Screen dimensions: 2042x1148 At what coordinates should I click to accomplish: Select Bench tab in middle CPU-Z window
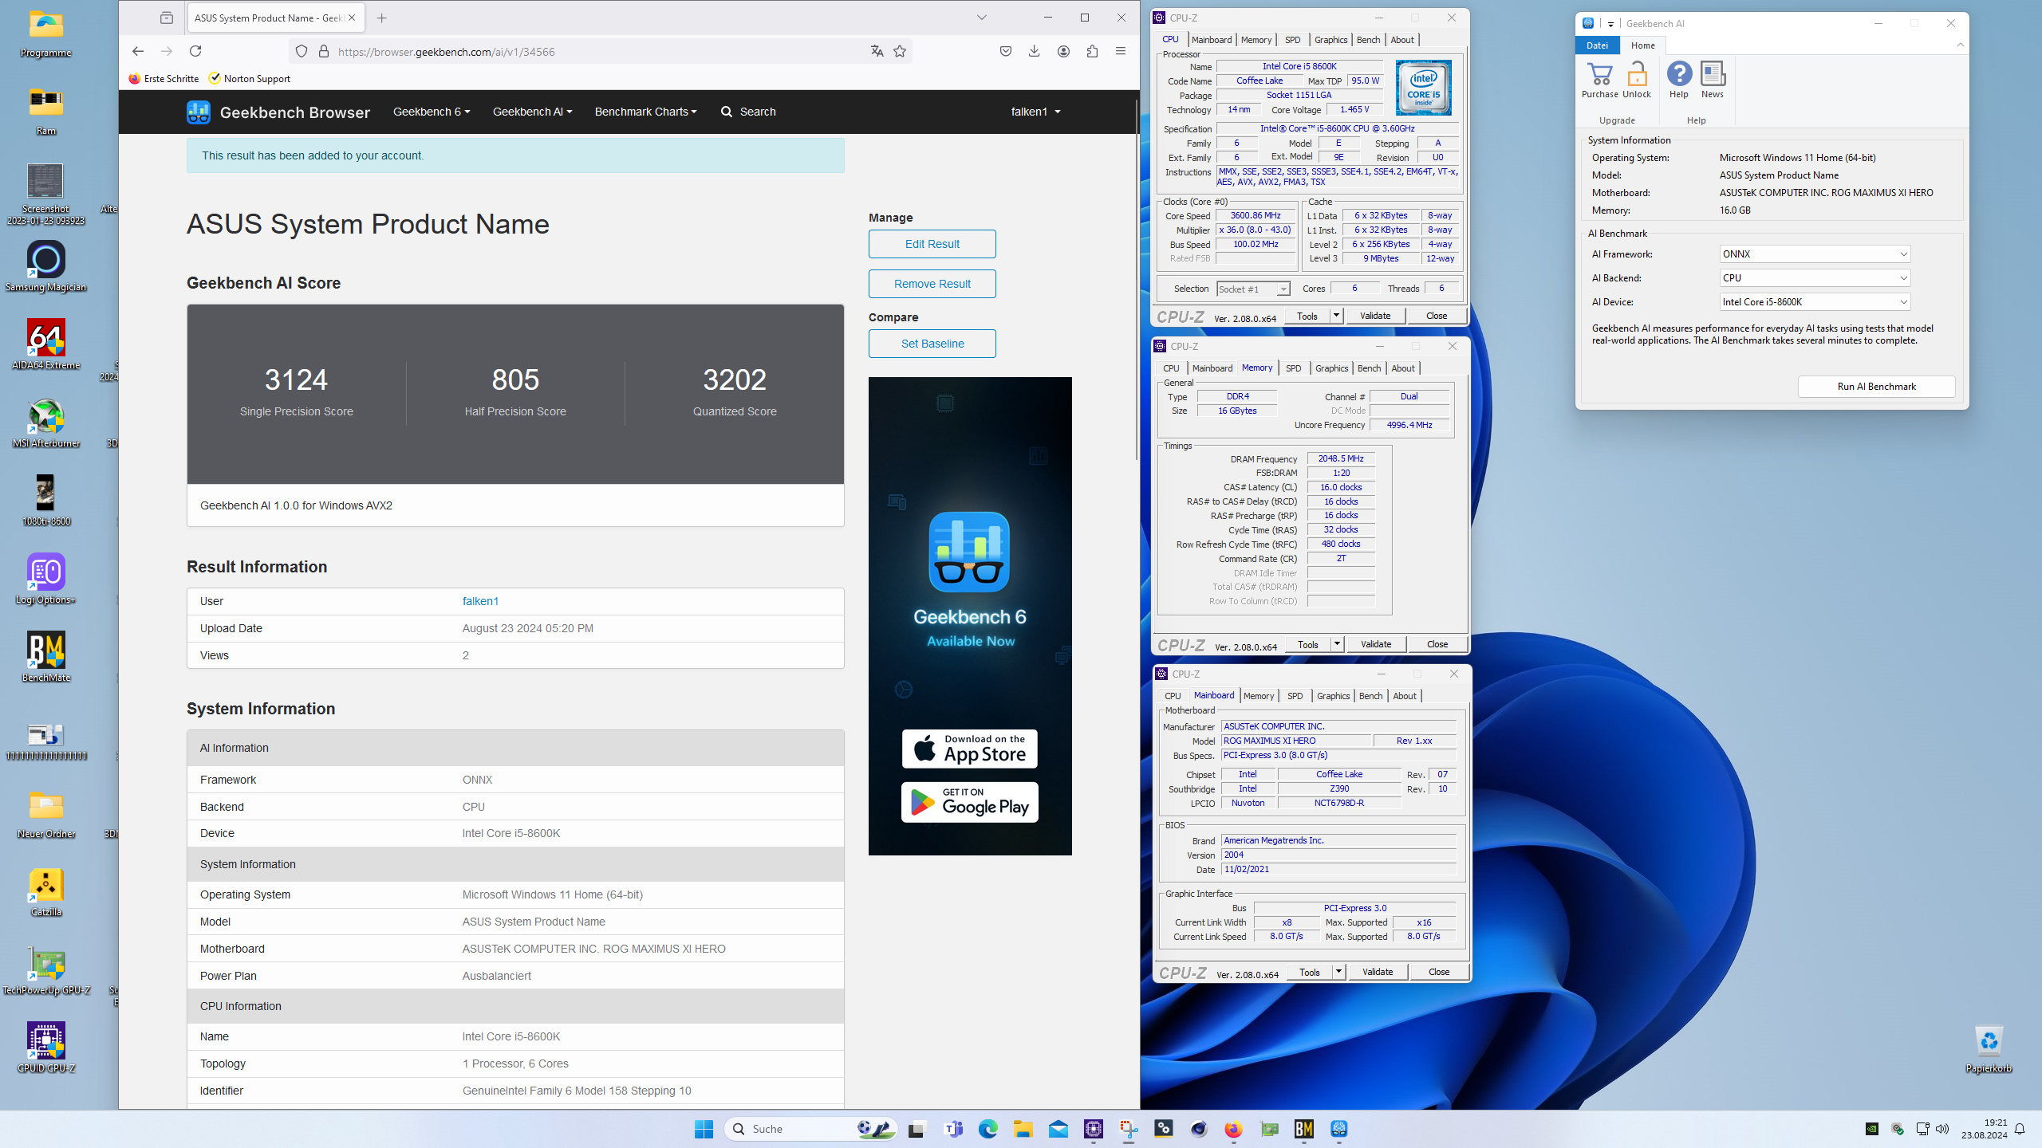(1369, 368)
